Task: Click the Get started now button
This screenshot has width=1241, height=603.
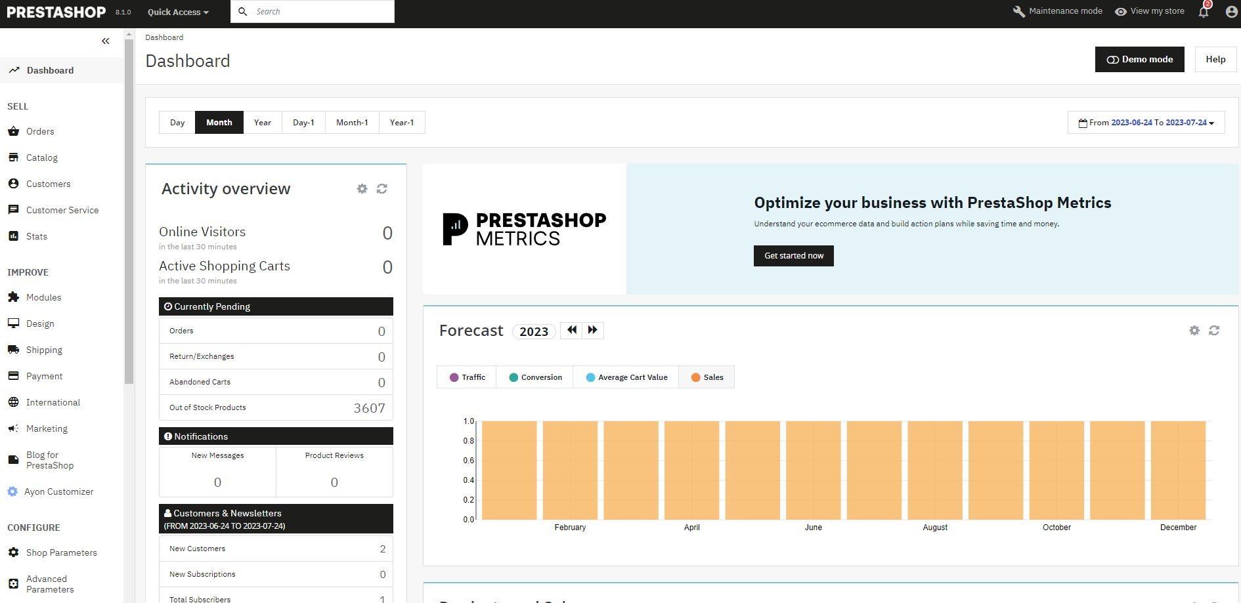Action: (794, 256)
